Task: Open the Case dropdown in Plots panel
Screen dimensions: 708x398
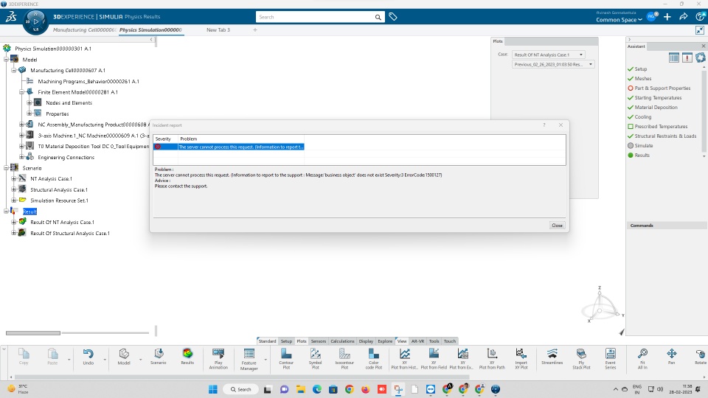Action: [x=549, y=55]
